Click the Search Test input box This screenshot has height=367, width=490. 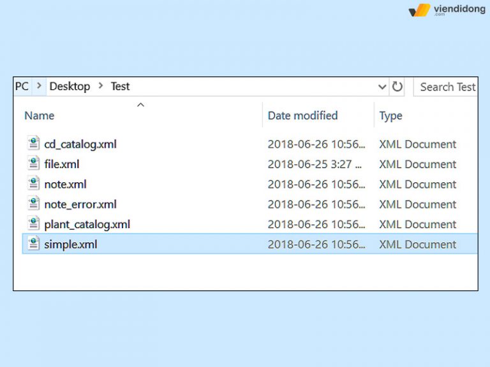[447, 87]
